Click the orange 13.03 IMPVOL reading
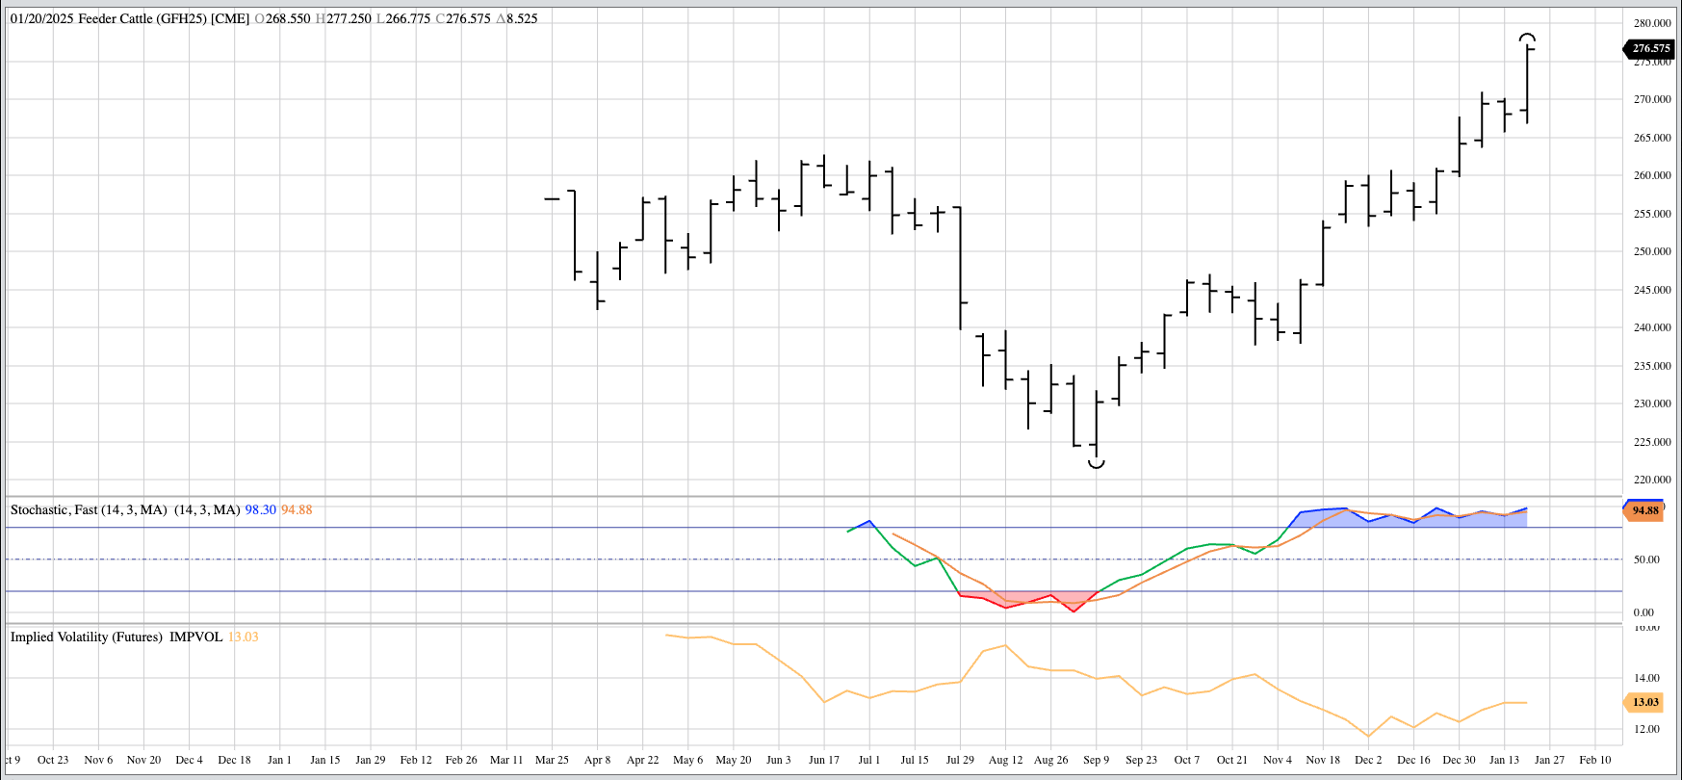Image resolution: width=1682 pixels, height=780 pixels. click(x=243, y=637)
